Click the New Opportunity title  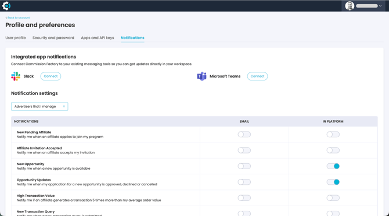(30, 164)
